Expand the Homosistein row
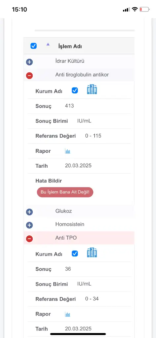 coord(29,225)
